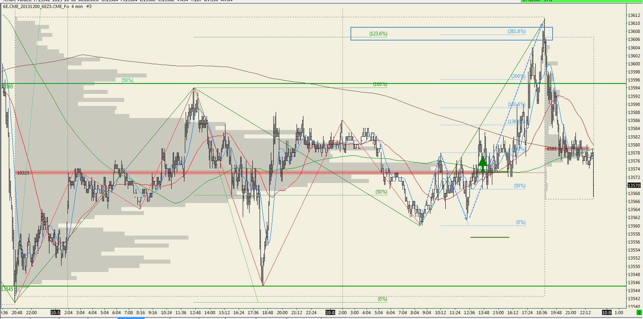Screen dimensions: 643x319
Task: Click the 13545 horizontal line label
Action: tap(7, 289)
